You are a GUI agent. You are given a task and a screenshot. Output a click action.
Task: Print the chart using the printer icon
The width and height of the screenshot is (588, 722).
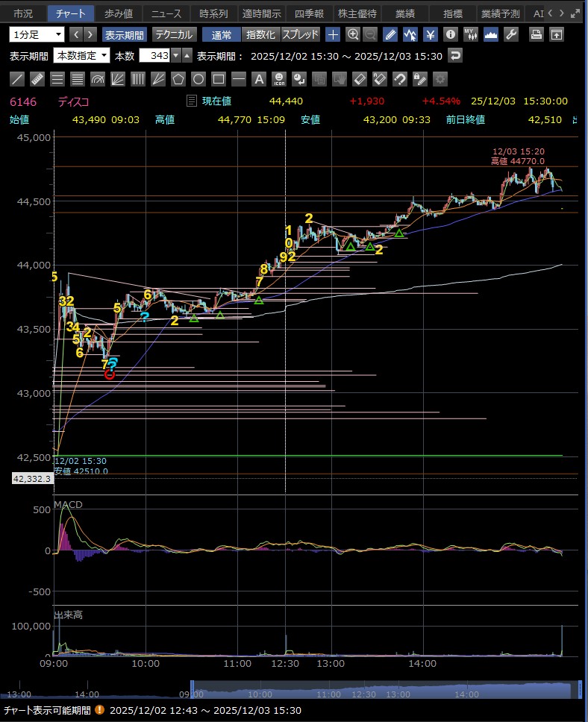coord(536,34)
